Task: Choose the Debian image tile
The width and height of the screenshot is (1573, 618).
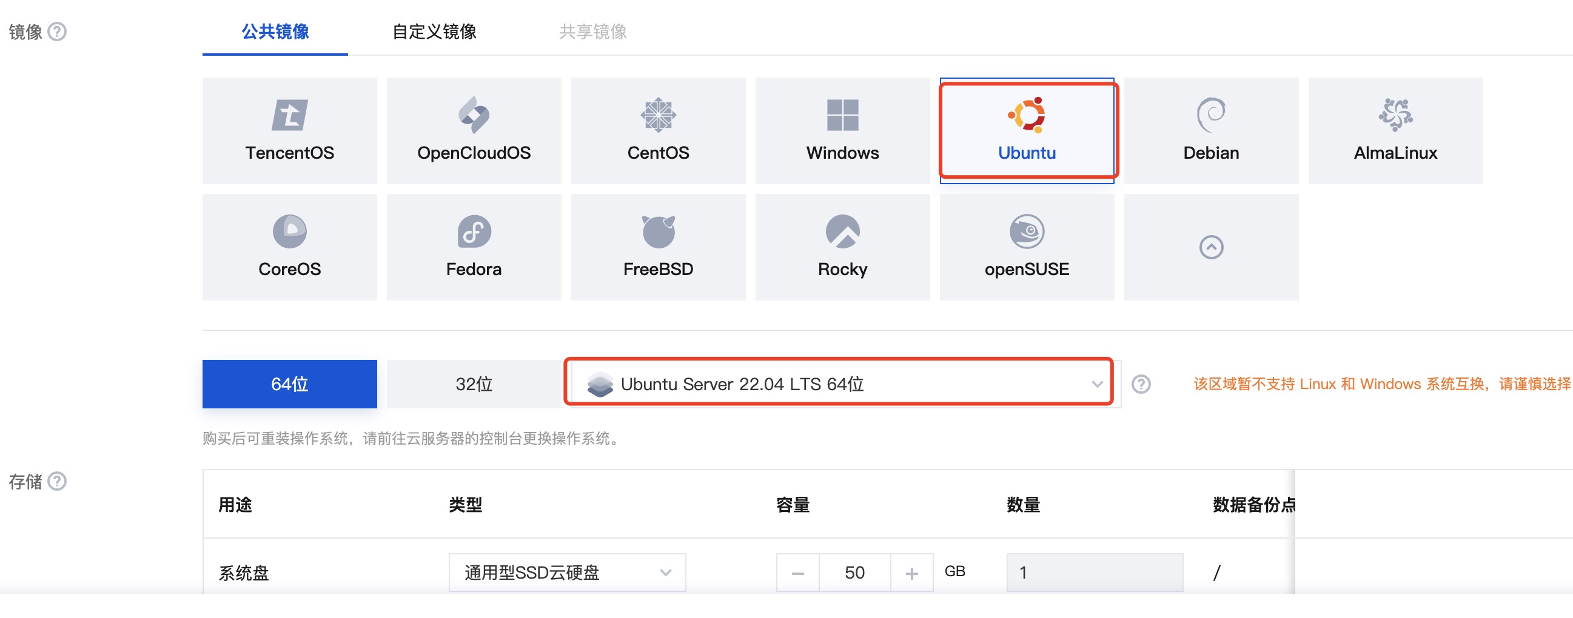Action: 1211,130
